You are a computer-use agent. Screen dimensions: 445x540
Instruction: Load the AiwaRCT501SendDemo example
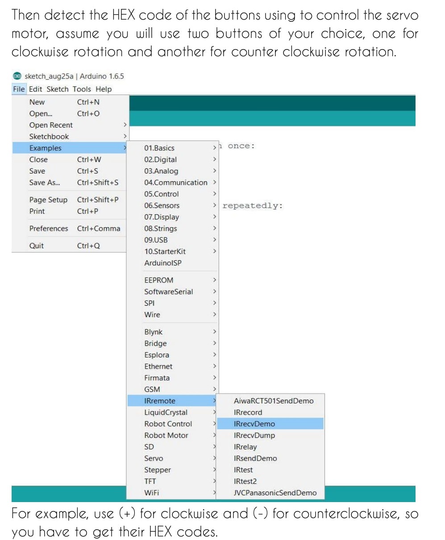[x=270, y=401]
